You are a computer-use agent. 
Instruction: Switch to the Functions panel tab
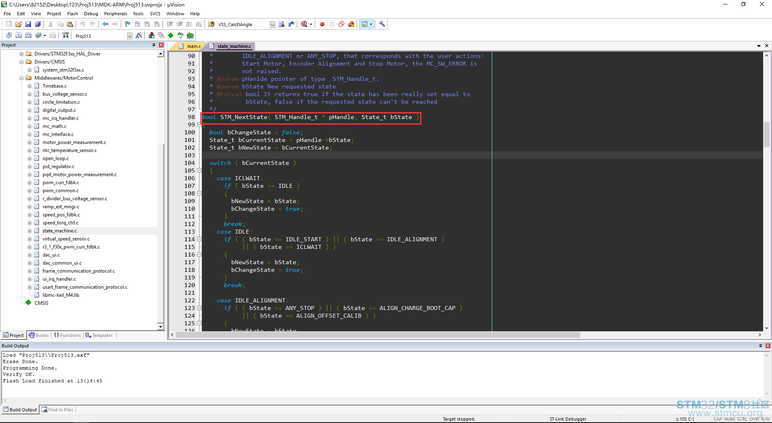click(68, 335)
